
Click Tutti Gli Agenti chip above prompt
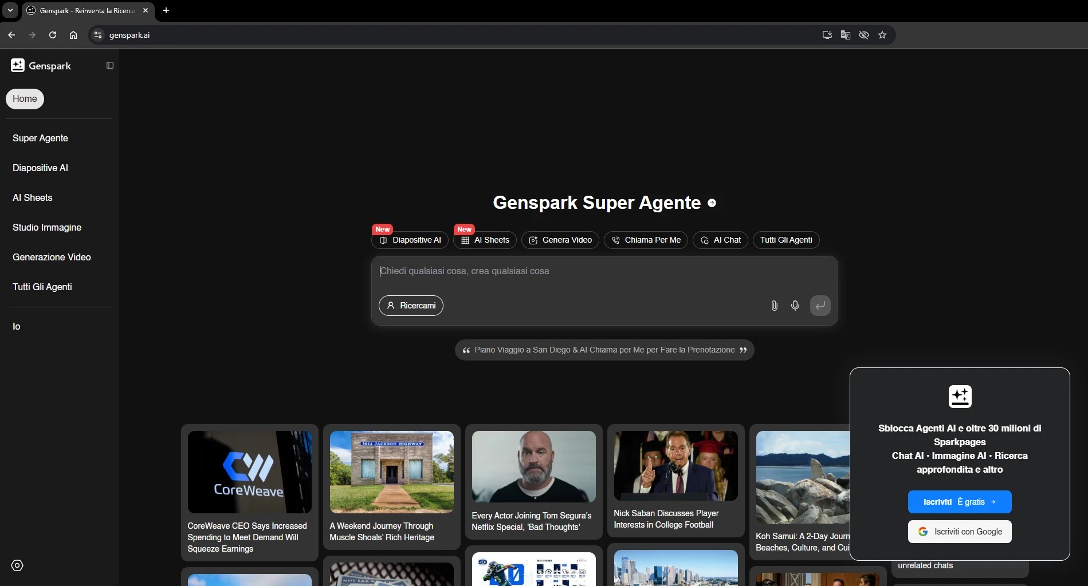786,240
